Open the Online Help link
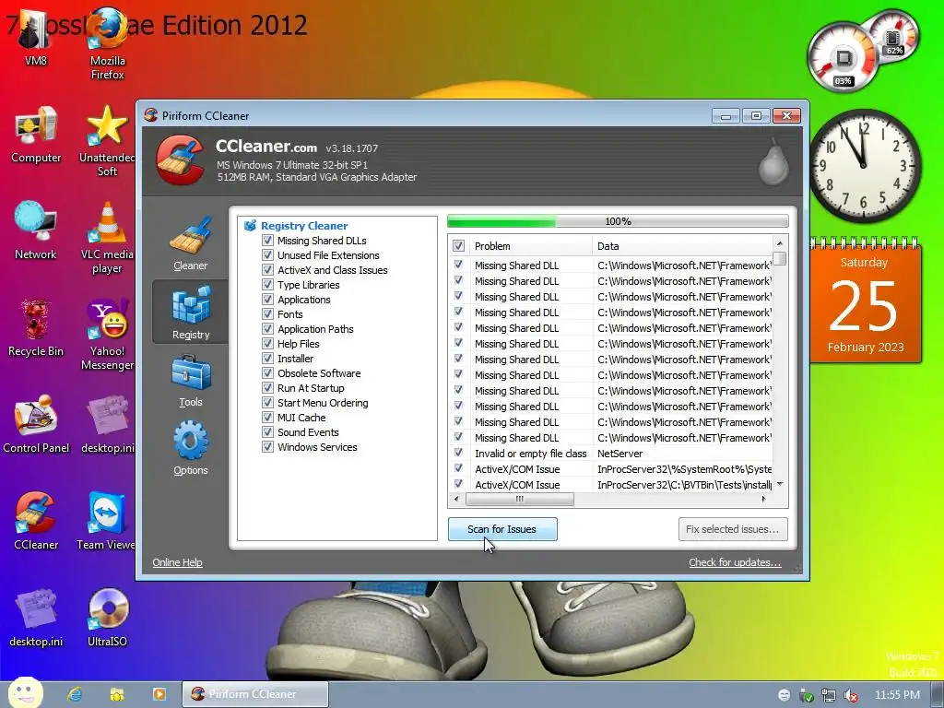This screenshot has width=944, height=708. [x=177, y=562]
